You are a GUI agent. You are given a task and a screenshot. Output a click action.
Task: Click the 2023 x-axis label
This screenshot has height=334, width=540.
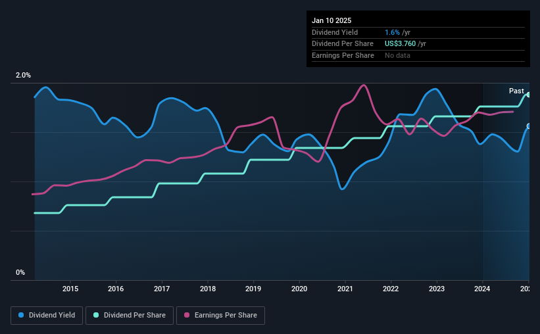pos(436,289)
